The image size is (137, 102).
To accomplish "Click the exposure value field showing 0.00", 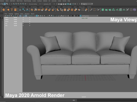I will 71,16.
